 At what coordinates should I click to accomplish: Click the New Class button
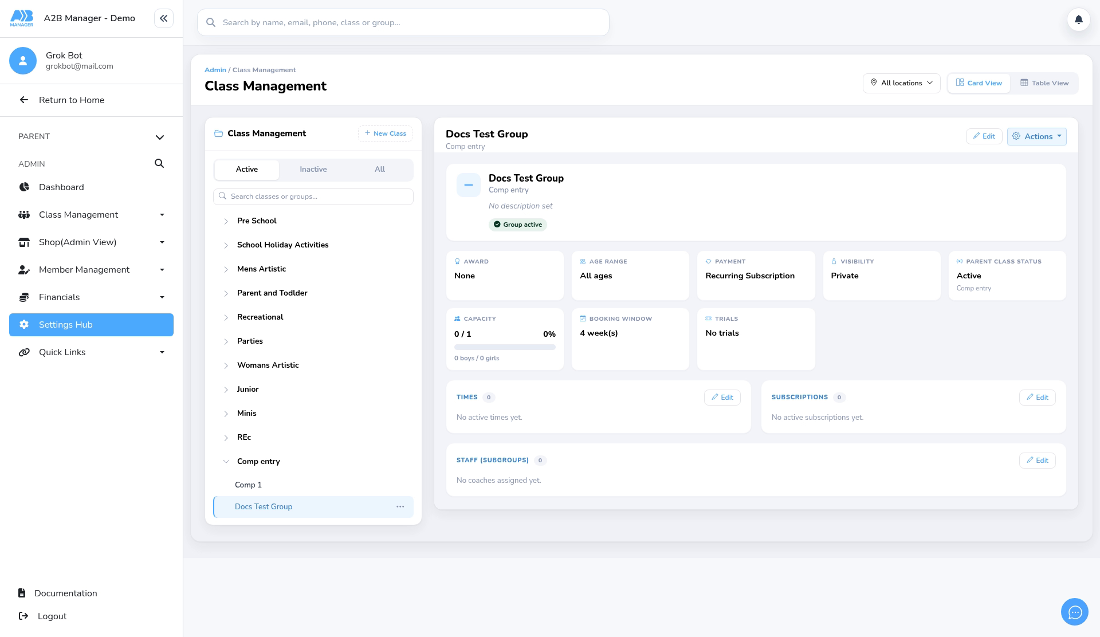[x=385, y=133]
